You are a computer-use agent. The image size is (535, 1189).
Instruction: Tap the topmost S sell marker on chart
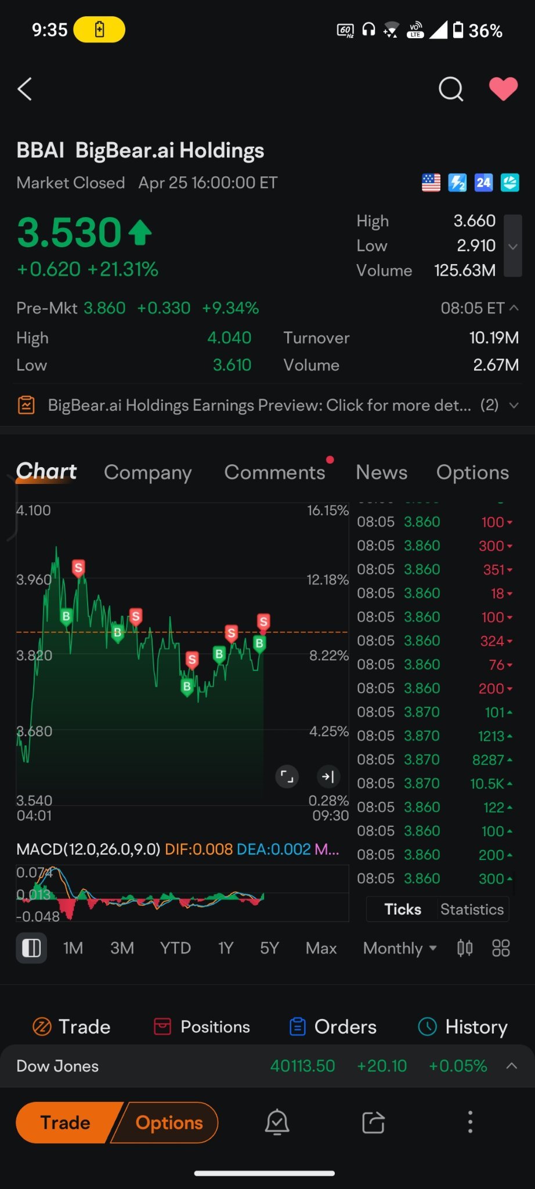tap(78, 568)
